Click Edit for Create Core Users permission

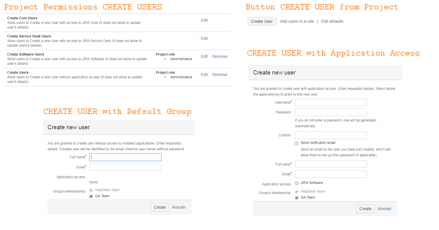tap(204, 20)
